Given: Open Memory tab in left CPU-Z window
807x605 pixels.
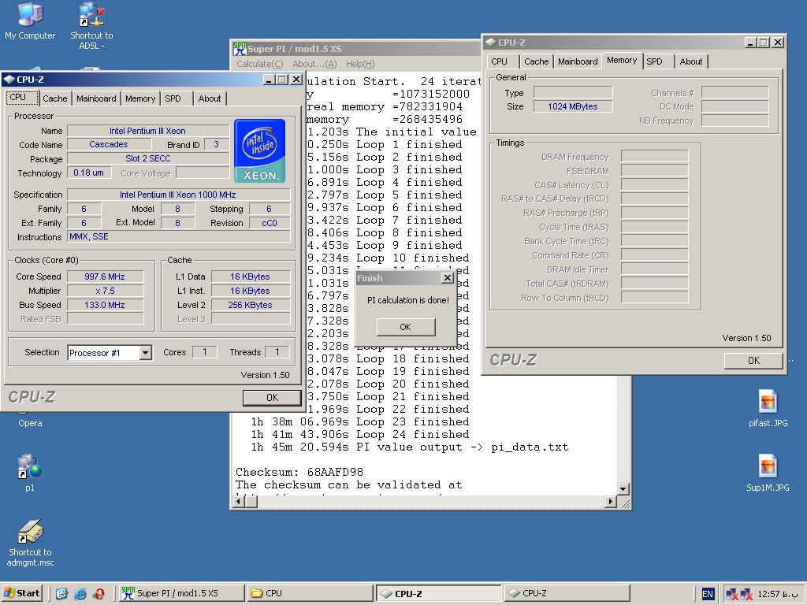Looking at the screenshot, I should point(140,98).
